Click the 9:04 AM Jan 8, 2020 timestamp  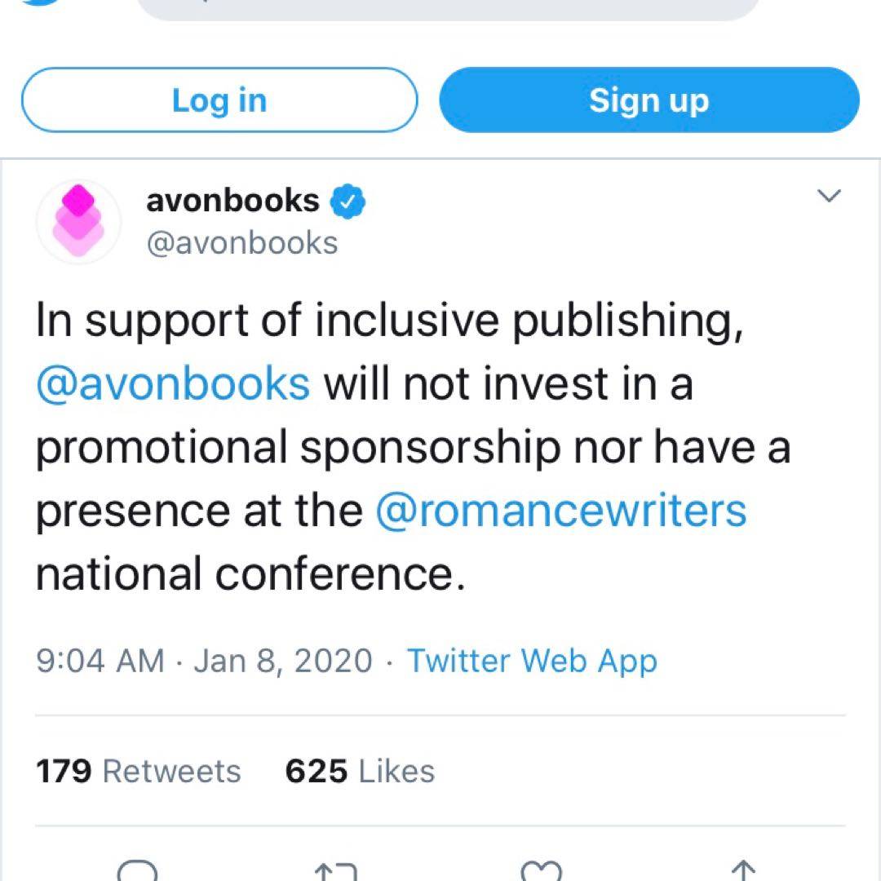204,660
